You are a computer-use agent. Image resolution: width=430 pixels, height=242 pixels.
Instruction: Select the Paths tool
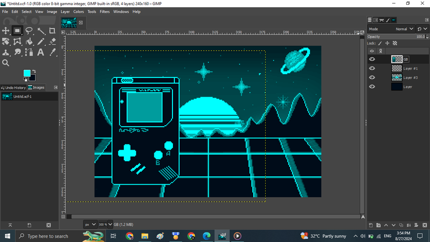tap(29, 52)
